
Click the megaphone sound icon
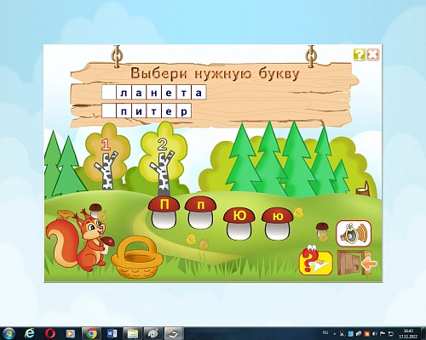pyautogui.click(x=354, y=234)
